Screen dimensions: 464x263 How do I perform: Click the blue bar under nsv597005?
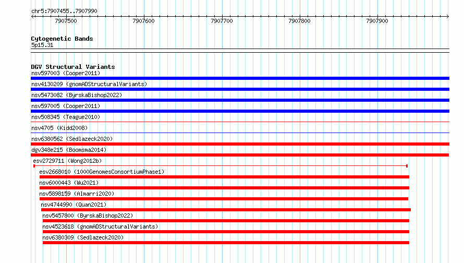240,111
